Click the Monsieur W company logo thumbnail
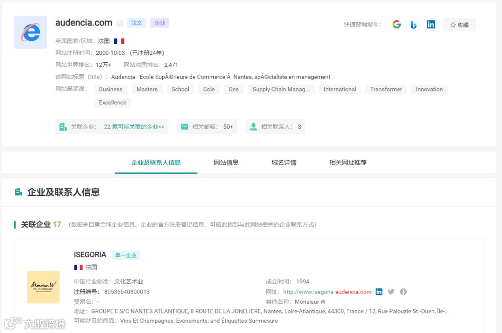Screen dimensions: 502x333 (43, 287)
